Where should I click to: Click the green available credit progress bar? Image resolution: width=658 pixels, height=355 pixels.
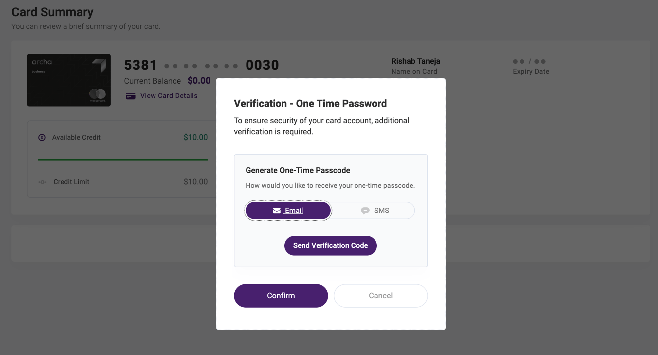click(123, 160)
